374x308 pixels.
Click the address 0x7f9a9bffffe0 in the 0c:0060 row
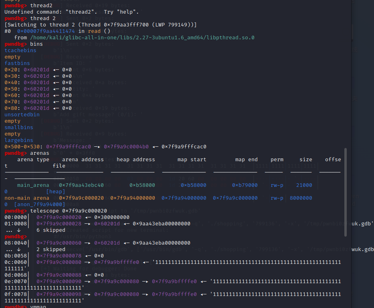coord(117,262)
